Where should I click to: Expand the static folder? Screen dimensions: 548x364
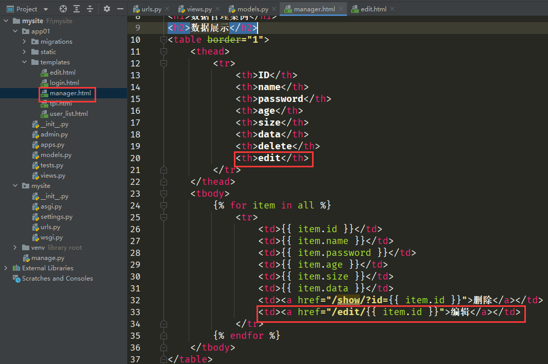tap(24, 52)
